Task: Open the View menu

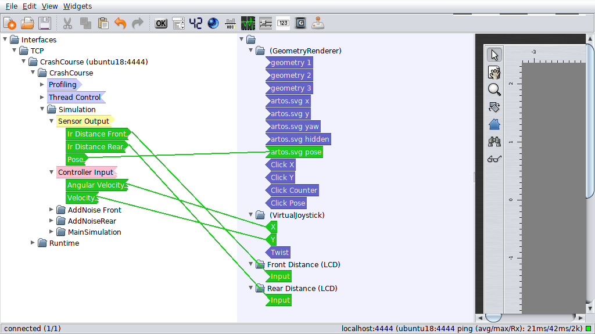Action: click(x=50, y=6)
